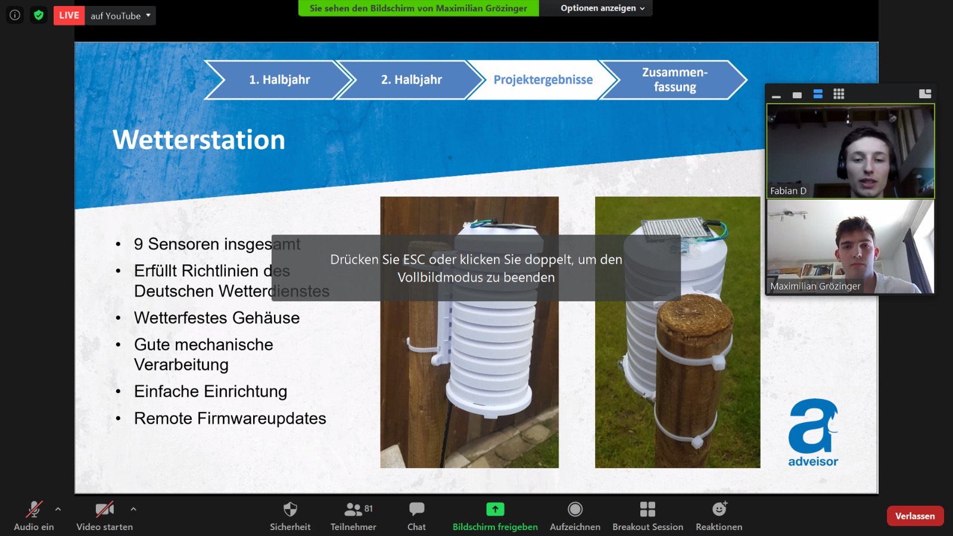Viewport: 953px width, 536px height.
Task: Open the Chat panel
Action: point(416,515)
